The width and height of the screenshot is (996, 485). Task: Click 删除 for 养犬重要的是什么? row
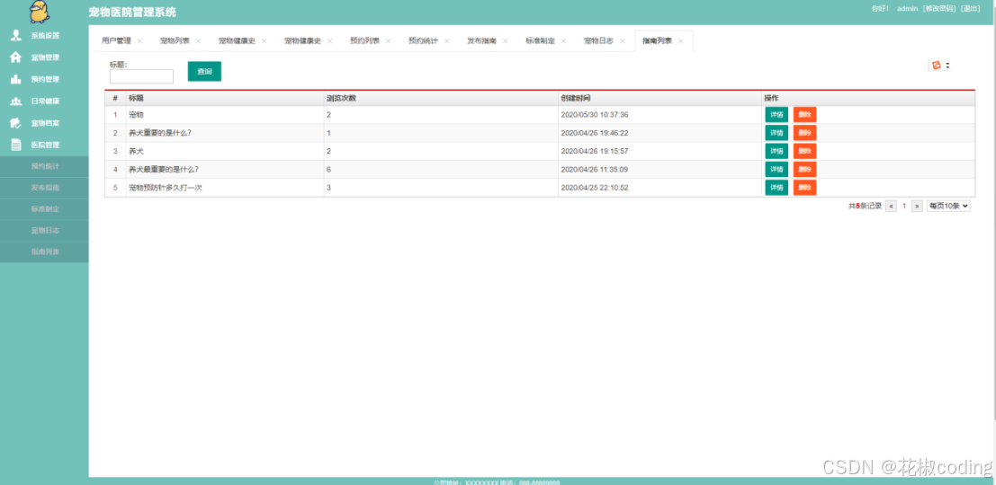(804, 133)
